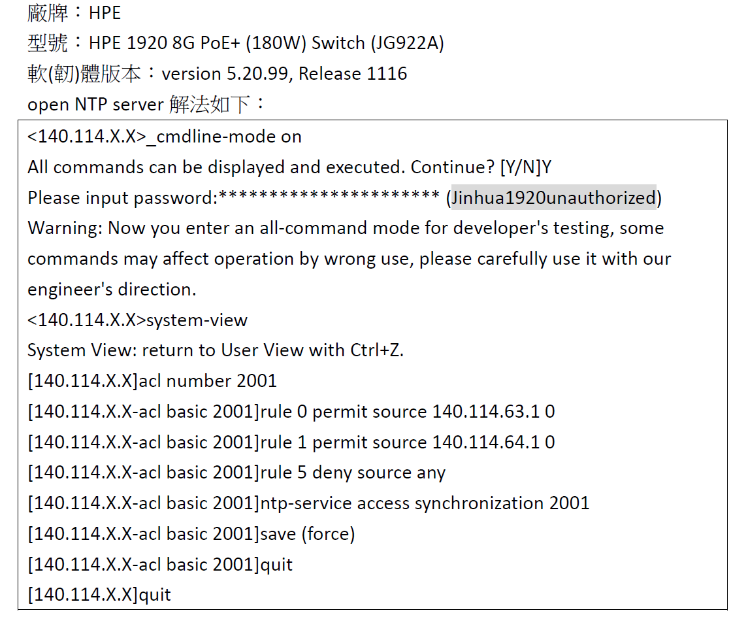
Task: Click the IP address 140.114.63.1
Action: (x=486, y=412)
